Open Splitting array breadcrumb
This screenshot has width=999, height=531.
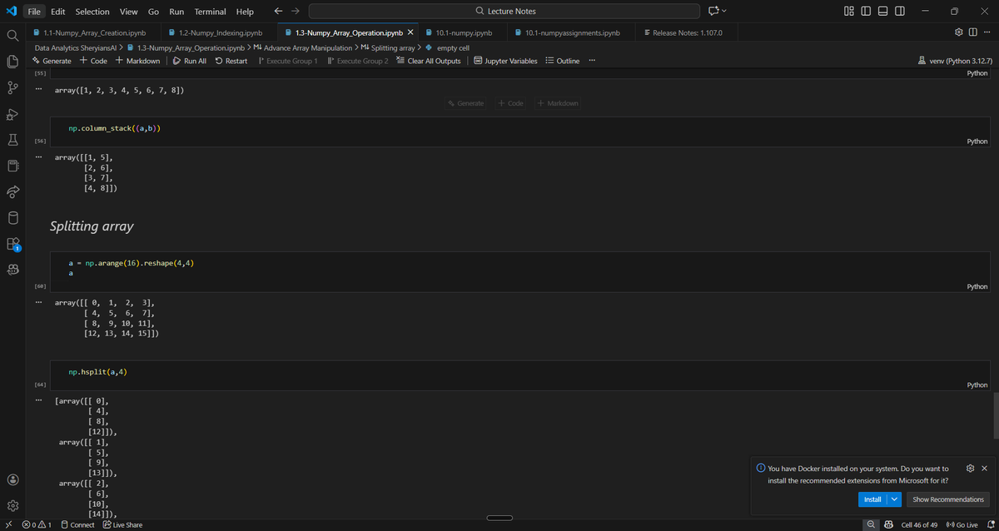[387, 48]
